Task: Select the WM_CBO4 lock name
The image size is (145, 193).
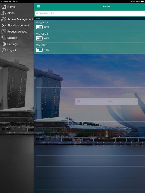Action: [x=42, y=23]
